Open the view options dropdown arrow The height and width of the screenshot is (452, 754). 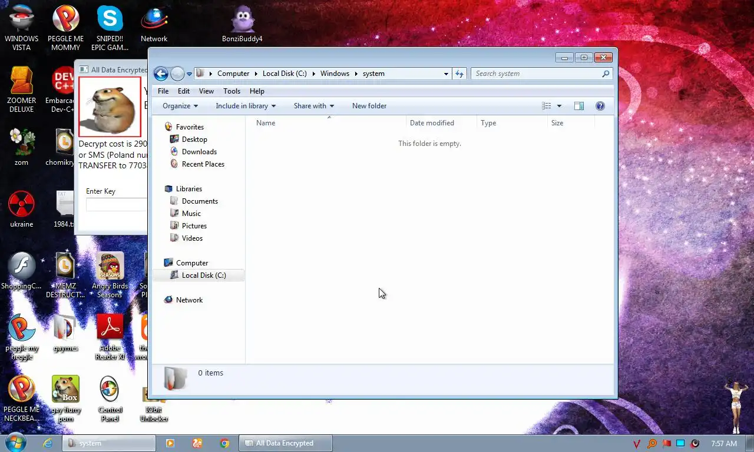[x=559, y=106]
